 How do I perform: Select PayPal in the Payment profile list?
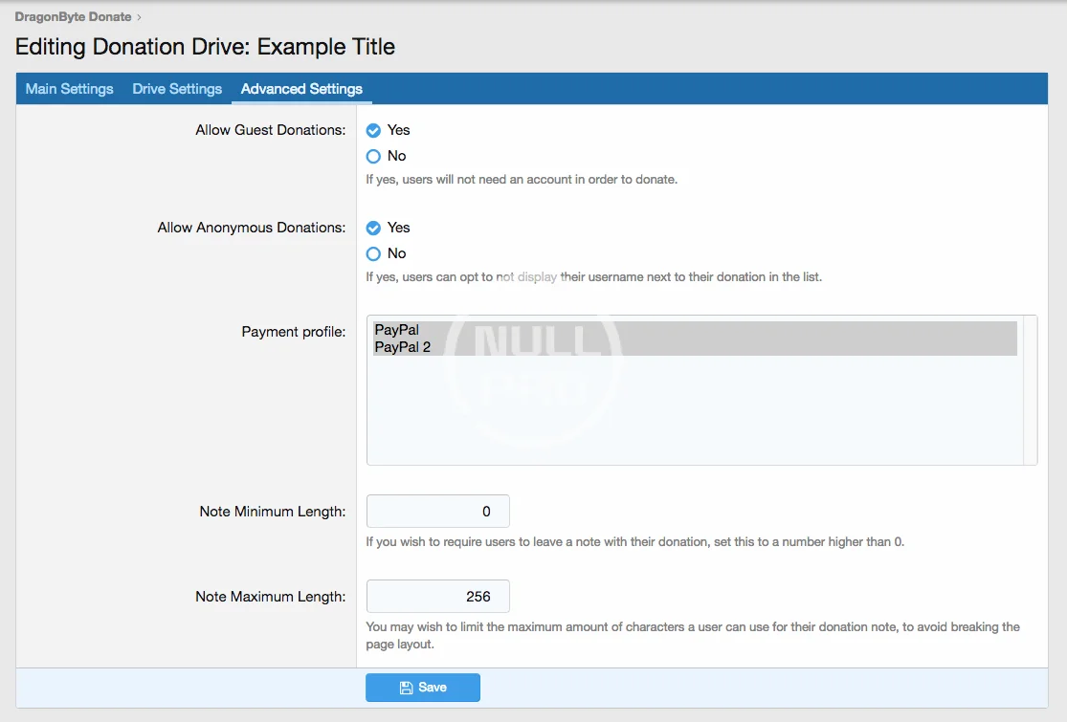point(397,330)
